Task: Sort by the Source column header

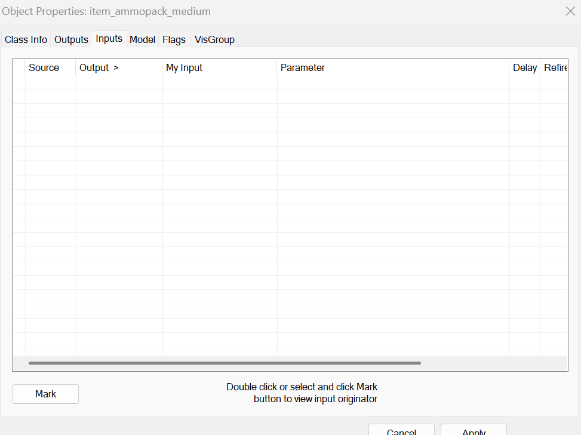Action: 50,68
